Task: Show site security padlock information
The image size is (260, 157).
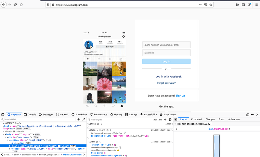Action: click(53, 5)
